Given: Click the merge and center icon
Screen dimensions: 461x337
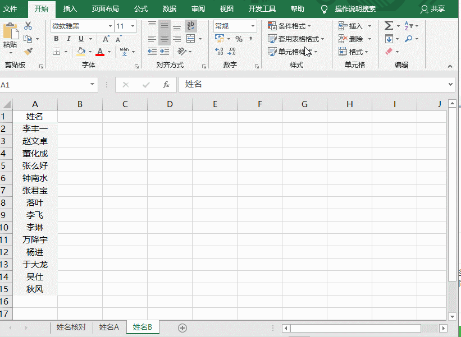Looking at the screenshot, I should tap(191, 39).
